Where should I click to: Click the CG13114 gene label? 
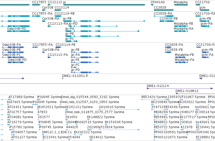pos(62,8)
